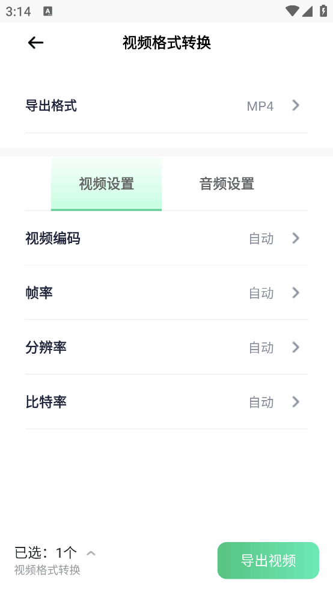Tap the Wi-Fi status icon
The height and width of the screenshot is (592, 333).
tap(292, 11)
